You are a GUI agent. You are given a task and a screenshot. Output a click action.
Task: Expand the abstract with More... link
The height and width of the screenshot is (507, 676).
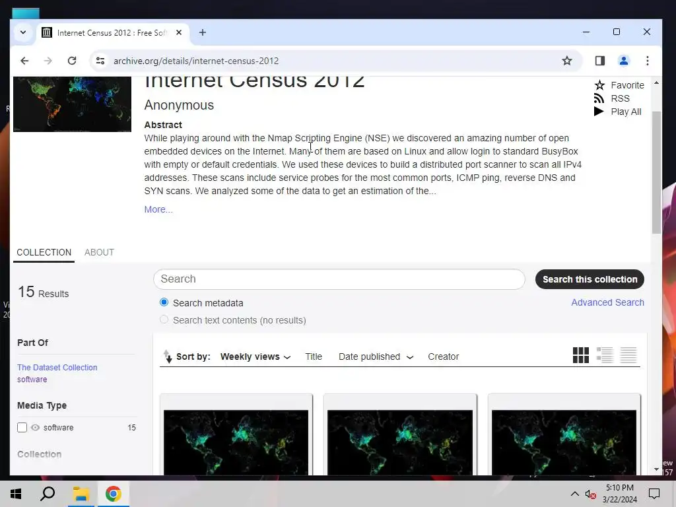coord(158,209)
